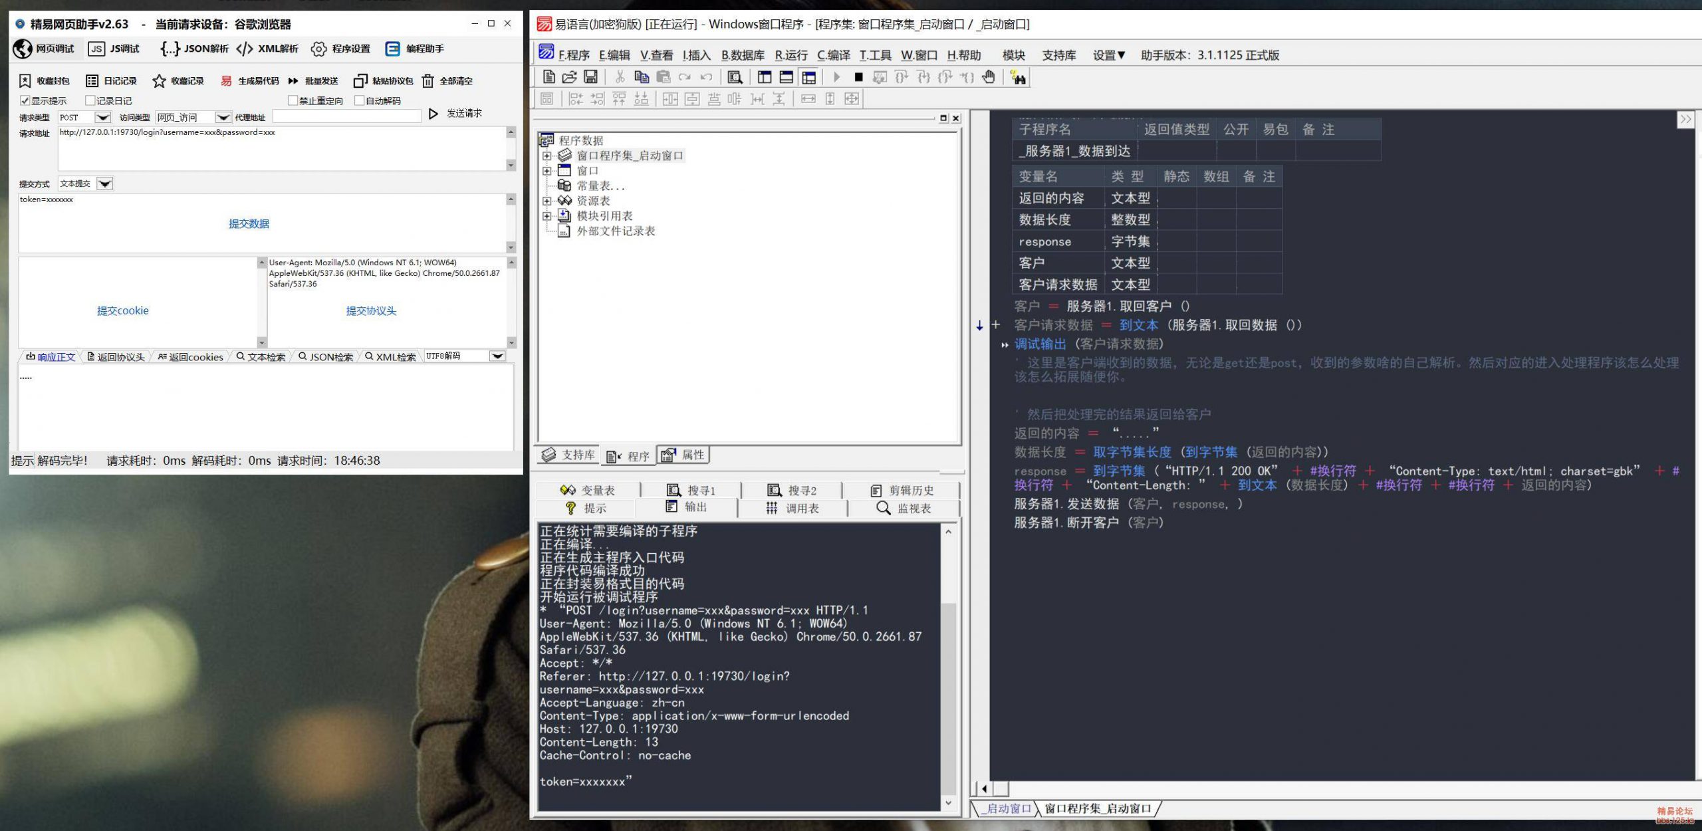Viewport: 1702px width, 831px height.
Task: Select 常量表... in the program tree
Action: (600, 186)
